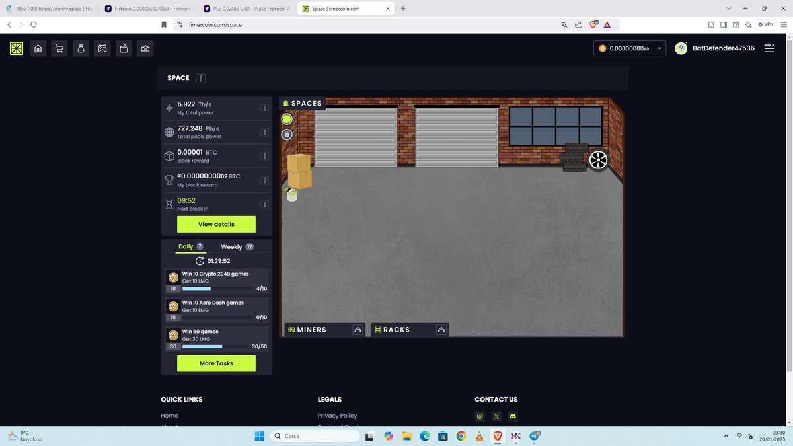
Task: Open VLC media player from taskbar
Action: pyautogui.click(x=479, y=436)
